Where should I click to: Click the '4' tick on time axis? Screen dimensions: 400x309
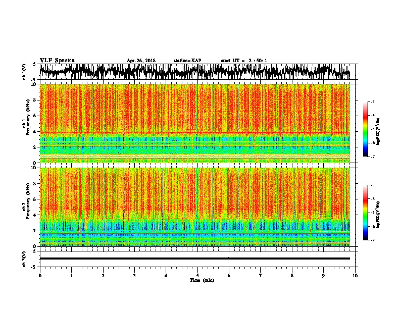[166, 276]
